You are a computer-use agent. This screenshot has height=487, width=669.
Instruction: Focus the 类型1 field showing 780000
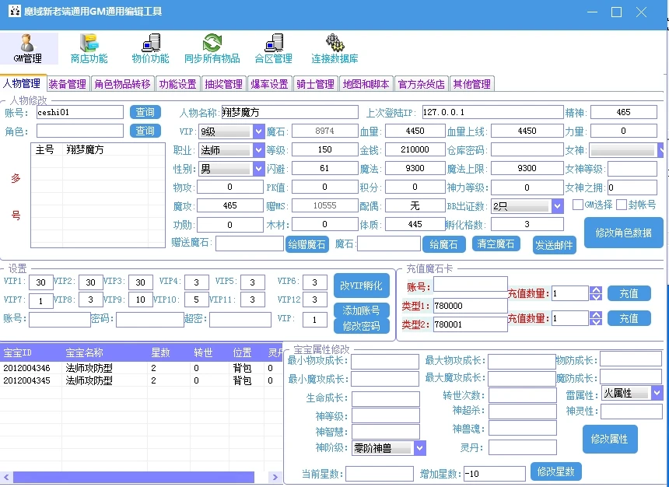(470, 306)
